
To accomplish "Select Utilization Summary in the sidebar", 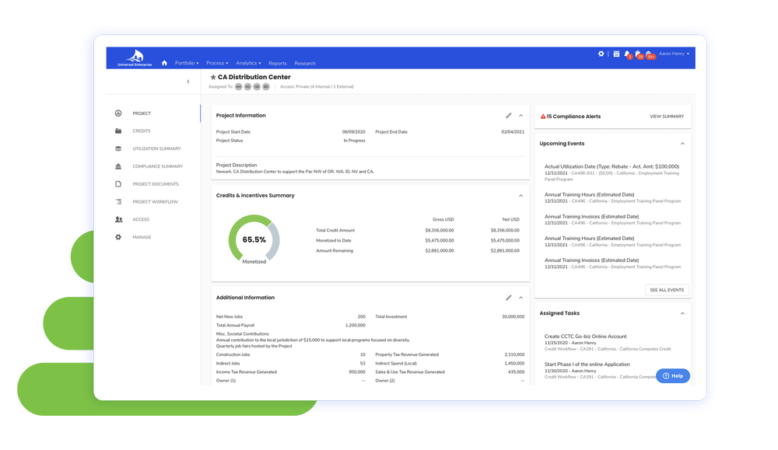I will [x=156, y=148].
